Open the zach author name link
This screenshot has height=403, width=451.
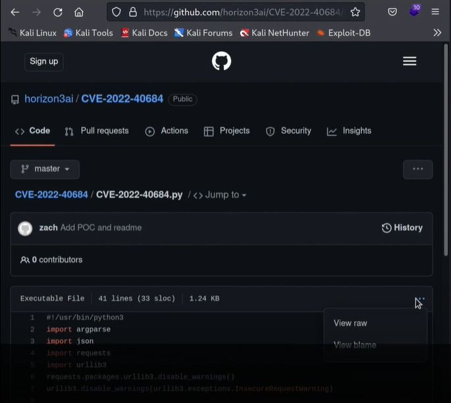point(48,227)
